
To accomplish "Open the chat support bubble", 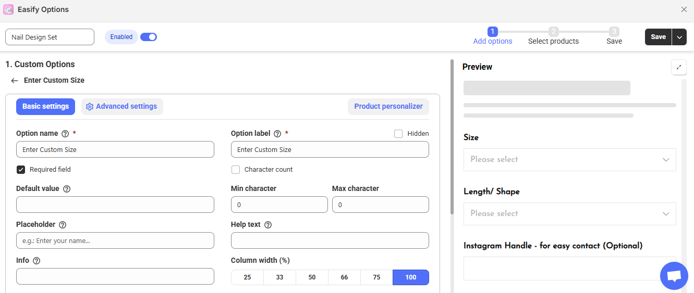I will 674,276.
